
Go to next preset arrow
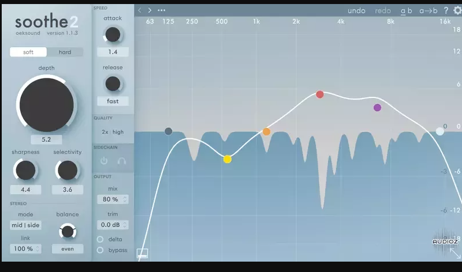tap(150, 10)
